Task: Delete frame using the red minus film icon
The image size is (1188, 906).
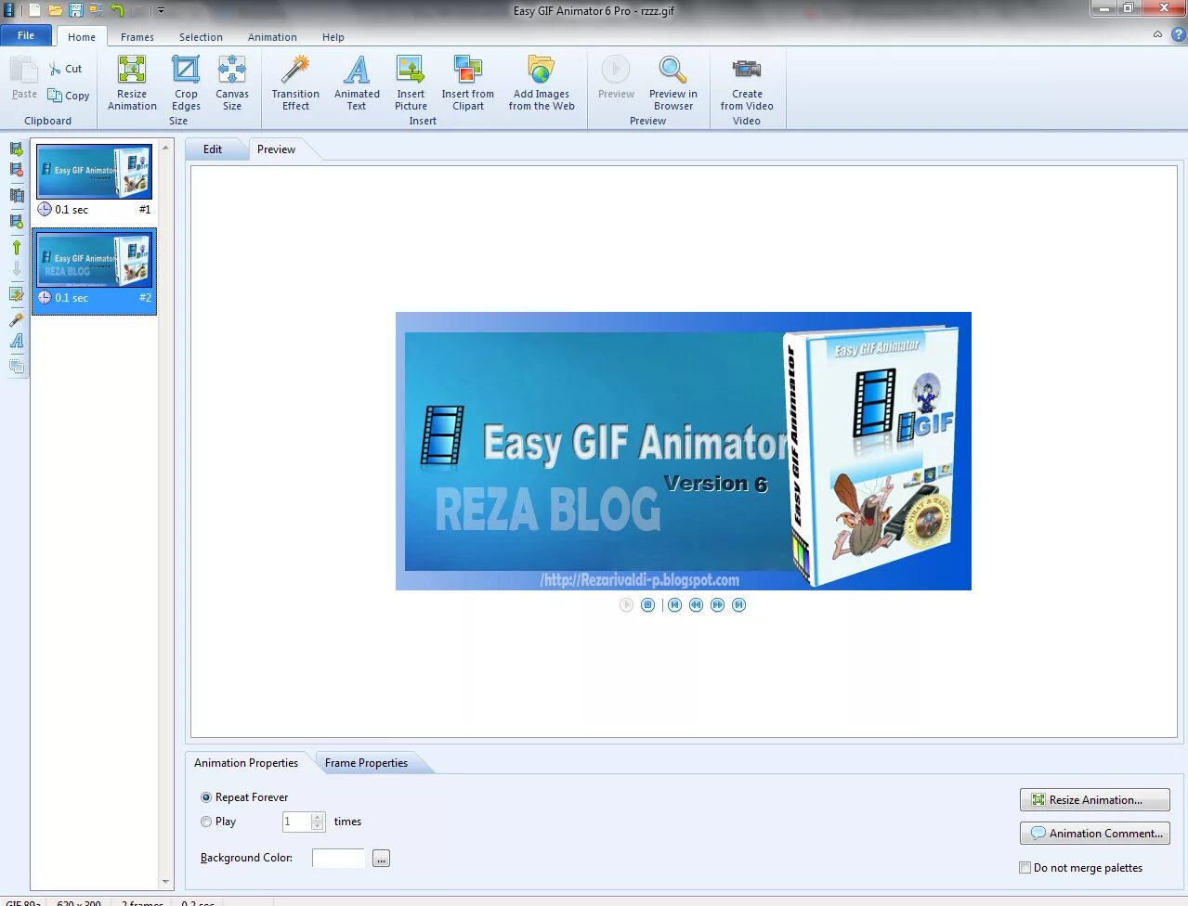Action: [16, 170]
